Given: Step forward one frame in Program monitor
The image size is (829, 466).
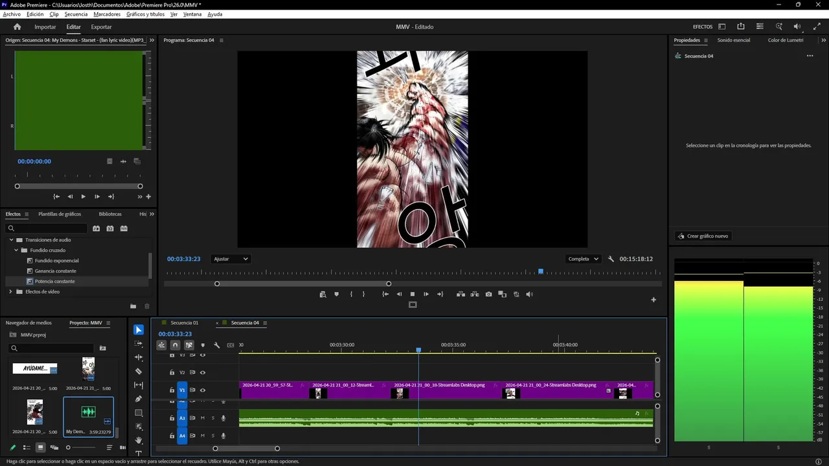Looking at the screenshot, I should pos(426,294).
